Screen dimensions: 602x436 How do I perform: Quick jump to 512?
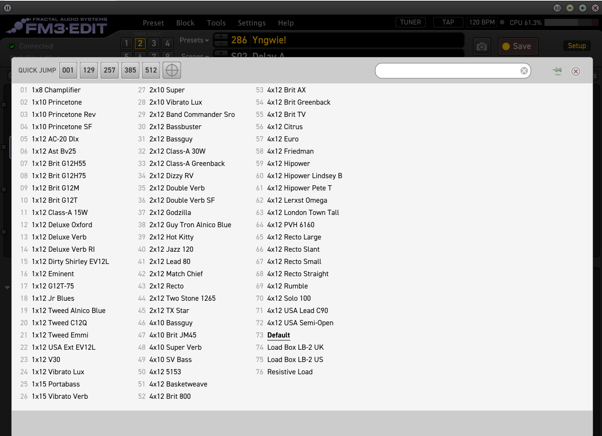coord(151,70)
